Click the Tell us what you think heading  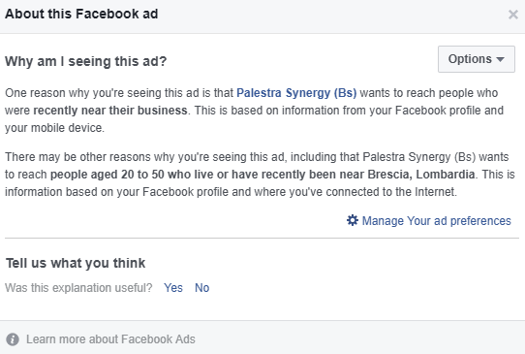(76, 263)
